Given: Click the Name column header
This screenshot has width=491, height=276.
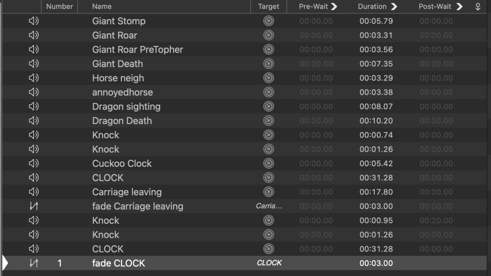Looking at the screenshot, I should click(102, 7).
